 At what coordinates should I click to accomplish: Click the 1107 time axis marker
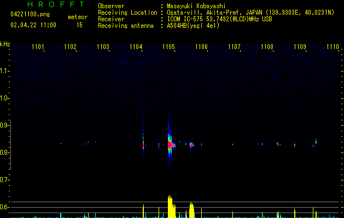tap(234, 47)
